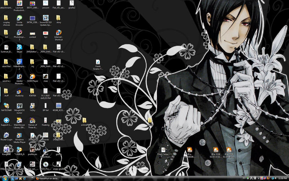Launch Watchtower Library 200 icon

tap(19, 123)
